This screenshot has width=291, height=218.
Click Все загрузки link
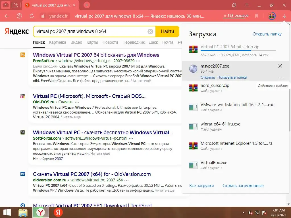201,186
